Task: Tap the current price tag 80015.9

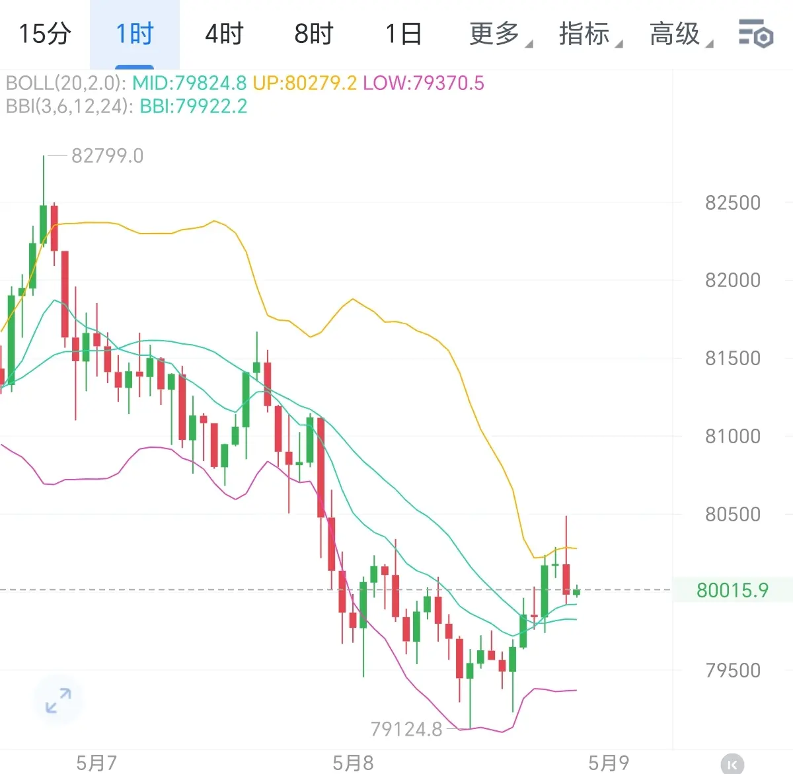Action: pos(732,590)
